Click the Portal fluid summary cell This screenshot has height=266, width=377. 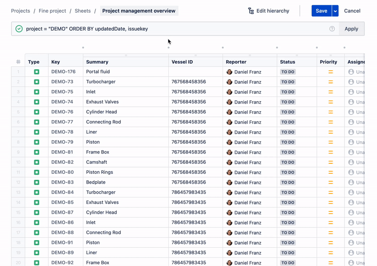pos(126,72)
